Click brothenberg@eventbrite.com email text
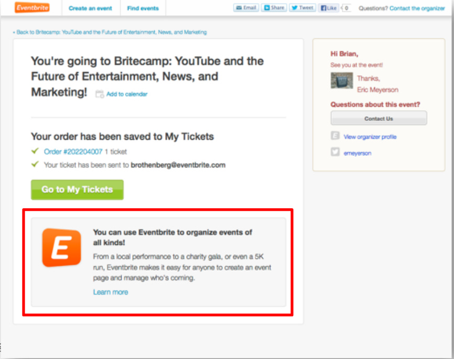Screen dimensions: 454x359 (178, 165)
